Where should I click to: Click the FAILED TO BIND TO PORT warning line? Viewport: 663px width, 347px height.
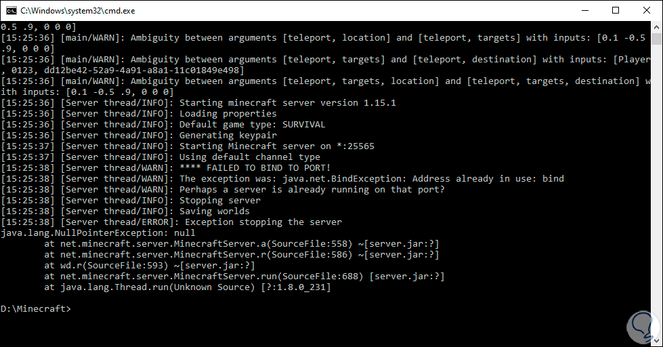255,168
